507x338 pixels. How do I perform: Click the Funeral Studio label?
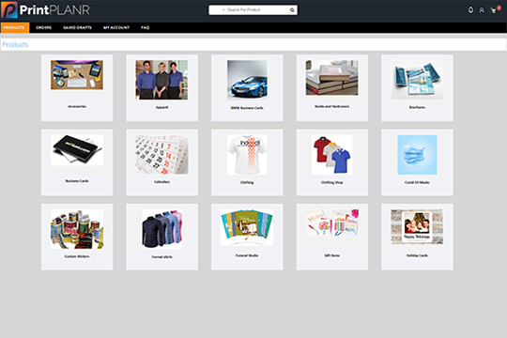247,255
